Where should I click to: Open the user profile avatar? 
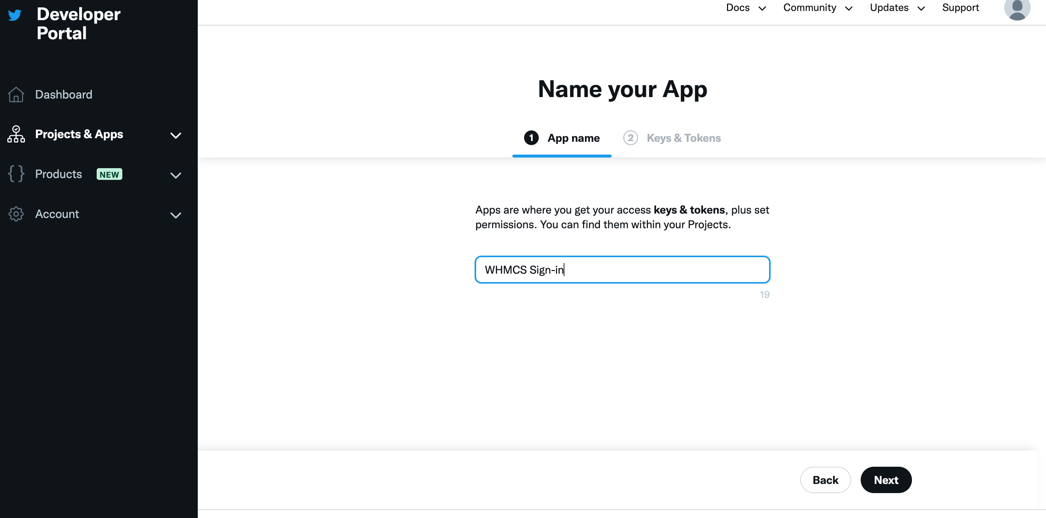1017,8
